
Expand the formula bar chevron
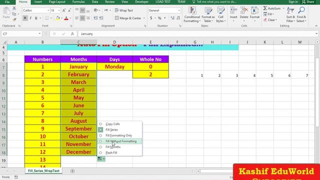pyautogui.click(x=316, y=33)
